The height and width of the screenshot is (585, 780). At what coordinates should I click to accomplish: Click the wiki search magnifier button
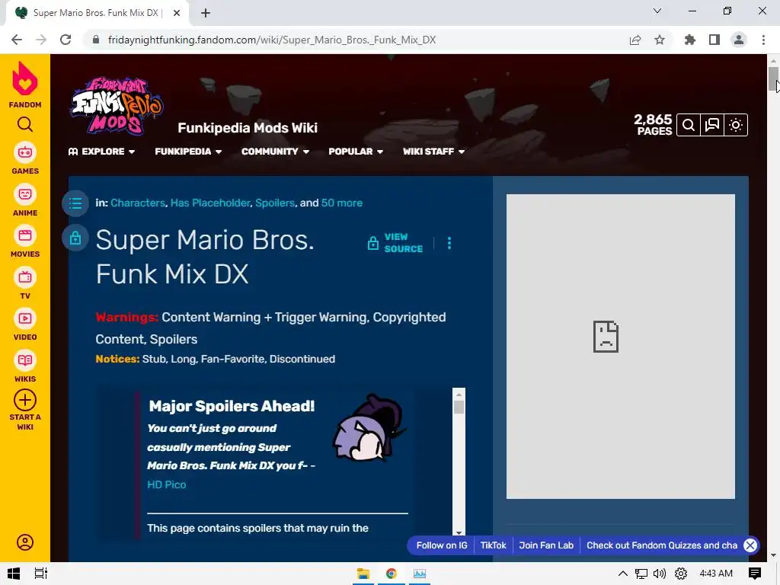pyautogui.click(x=689, y=125)
